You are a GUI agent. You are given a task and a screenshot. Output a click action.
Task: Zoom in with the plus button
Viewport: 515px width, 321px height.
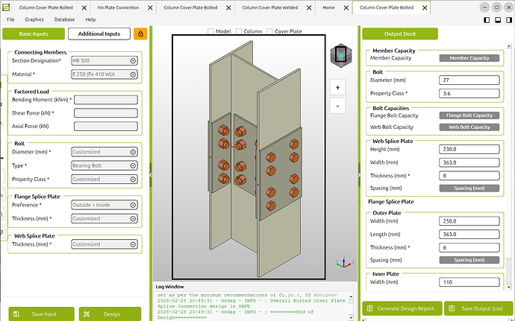click(338, 87)
